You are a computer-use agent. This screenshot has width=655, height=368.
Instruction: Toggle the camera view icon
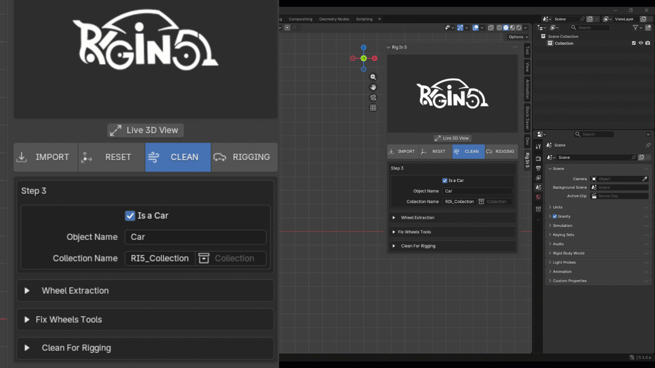click(373, 98)
